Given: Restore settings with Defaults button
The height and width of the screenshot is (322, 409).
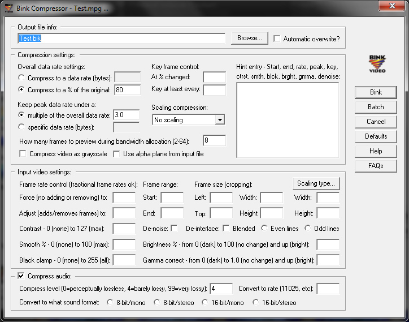Looking at the screenshot, I should (x=376, y=136).
